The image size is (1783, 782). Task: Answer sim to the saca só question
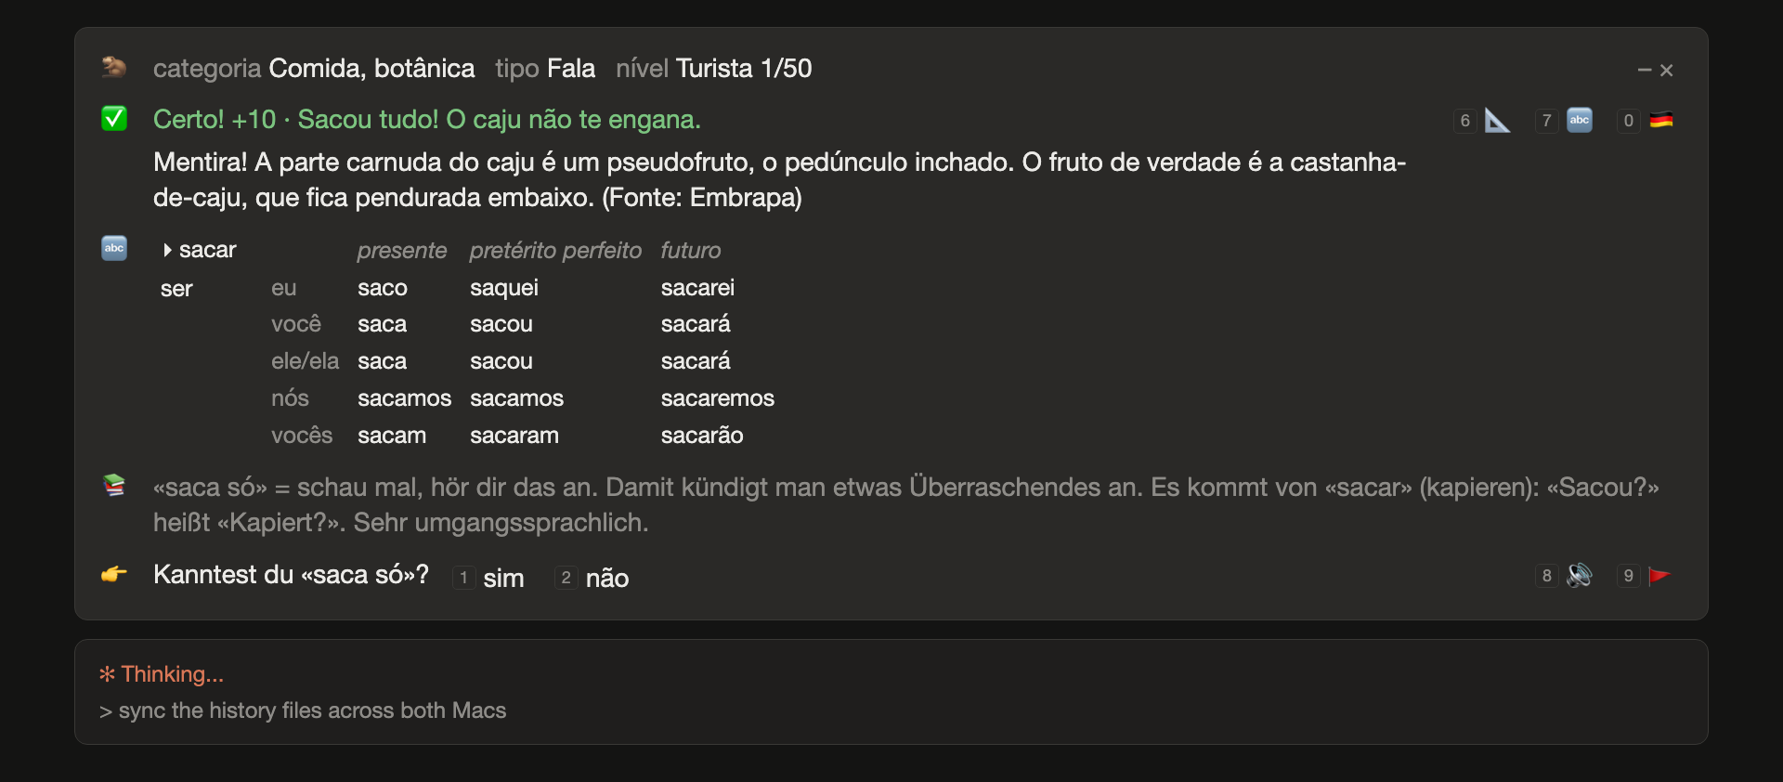coord(503,578)
